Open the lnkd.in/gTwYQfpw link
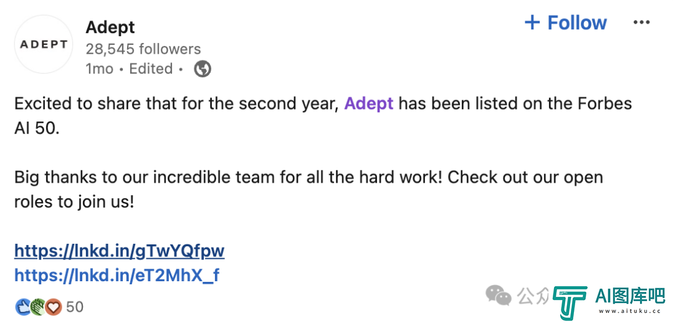Image resolution: width=673 pixels, height=323 pixels. [x=119, y=251]
